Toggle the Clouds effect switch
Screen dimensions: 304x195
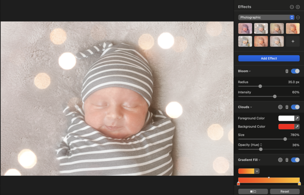coord(295,107)
